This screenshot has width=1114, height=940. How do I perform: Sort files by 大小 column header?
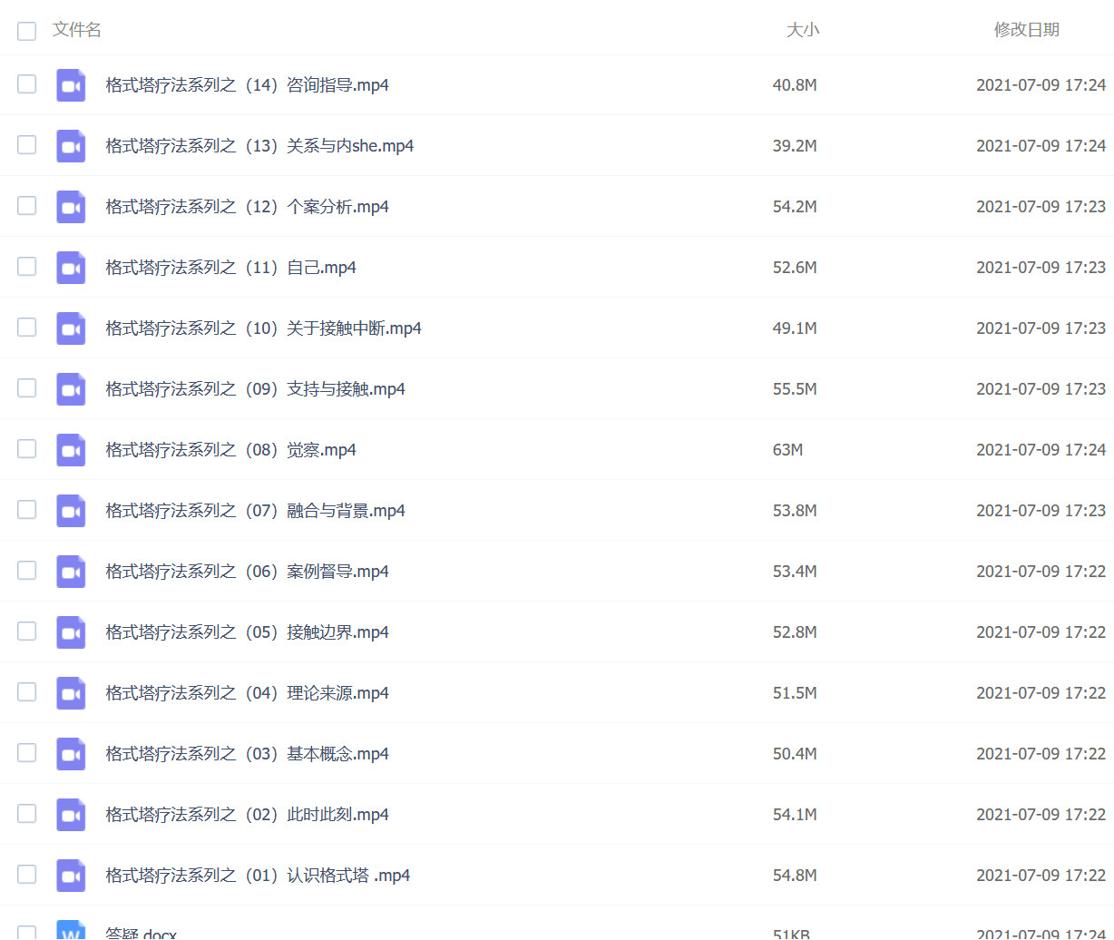(x=802, y=30)
